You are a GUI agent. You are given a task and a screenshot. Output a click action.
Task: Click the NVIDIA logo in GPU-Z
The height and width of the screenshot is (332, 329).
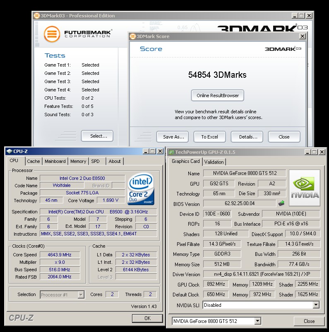coord(305,188)
